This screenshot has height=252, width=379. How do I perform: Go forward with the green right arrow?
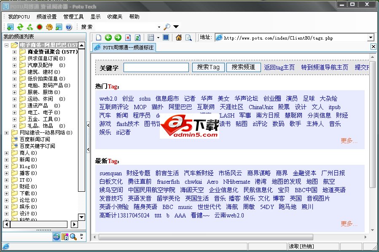tap(118, 38)
